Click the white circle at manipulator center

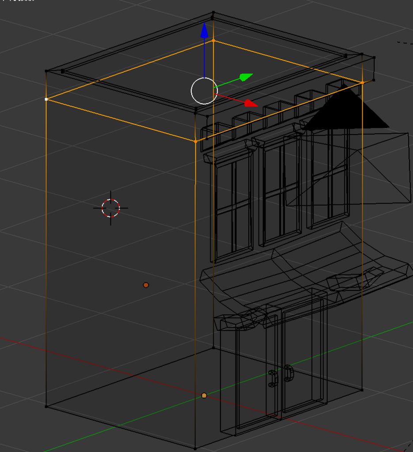click(204, 91)
